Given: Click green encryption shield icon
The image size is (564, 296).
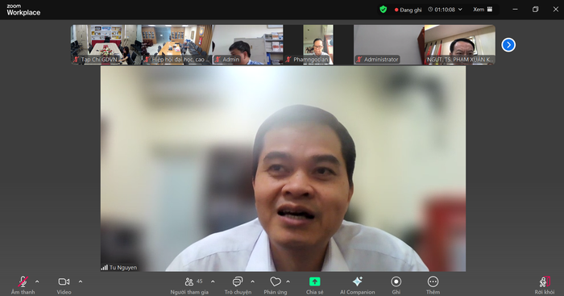Looking at the screenshot, I should coord(384,10).
